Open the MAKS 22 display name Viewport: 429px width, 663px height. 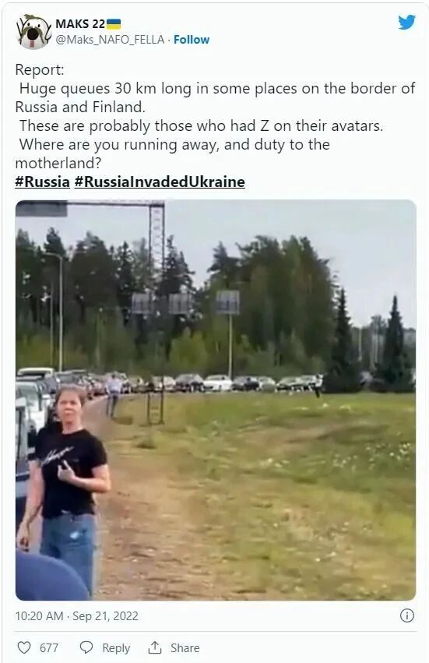[80, 24]
